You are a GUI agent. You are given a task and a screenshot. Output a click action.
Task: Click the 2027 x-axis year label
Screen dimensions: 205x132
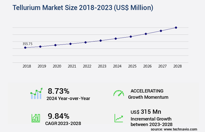tap(162, 66)
